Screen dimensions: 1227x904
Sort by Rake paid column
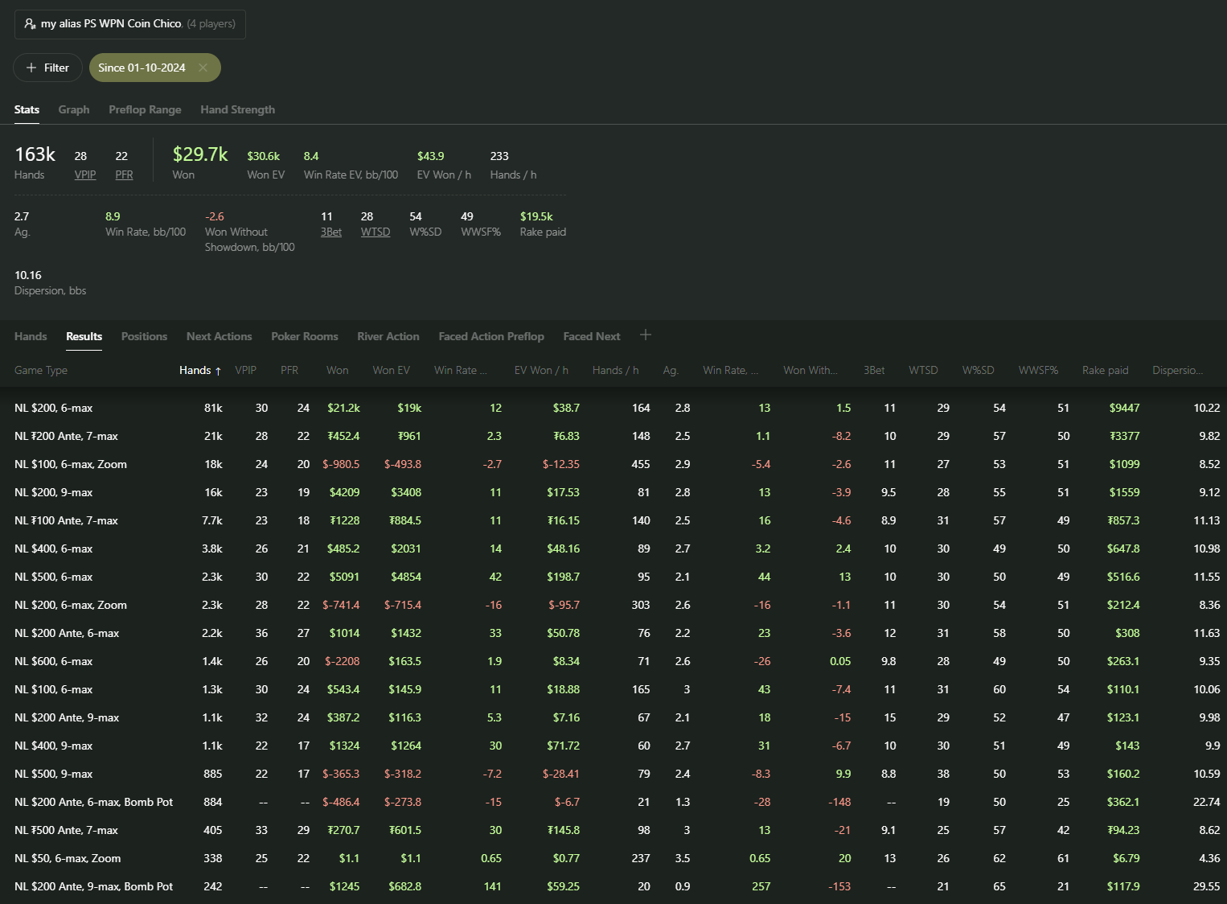1105,370
